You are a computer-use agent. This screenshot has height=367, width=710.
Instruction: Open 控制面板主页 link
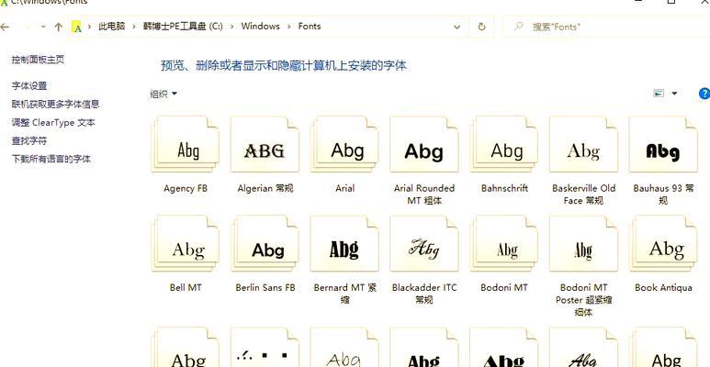(38, 60)
